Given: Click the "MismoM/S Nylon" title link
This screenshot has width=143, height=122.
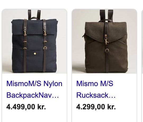Looking at the screenshot, I should [34, 83].
